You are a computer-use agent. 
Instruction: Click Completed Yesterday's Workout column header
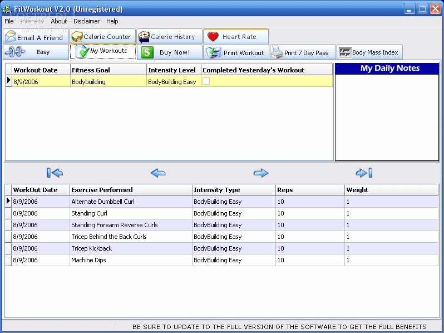tap(267, 70)
